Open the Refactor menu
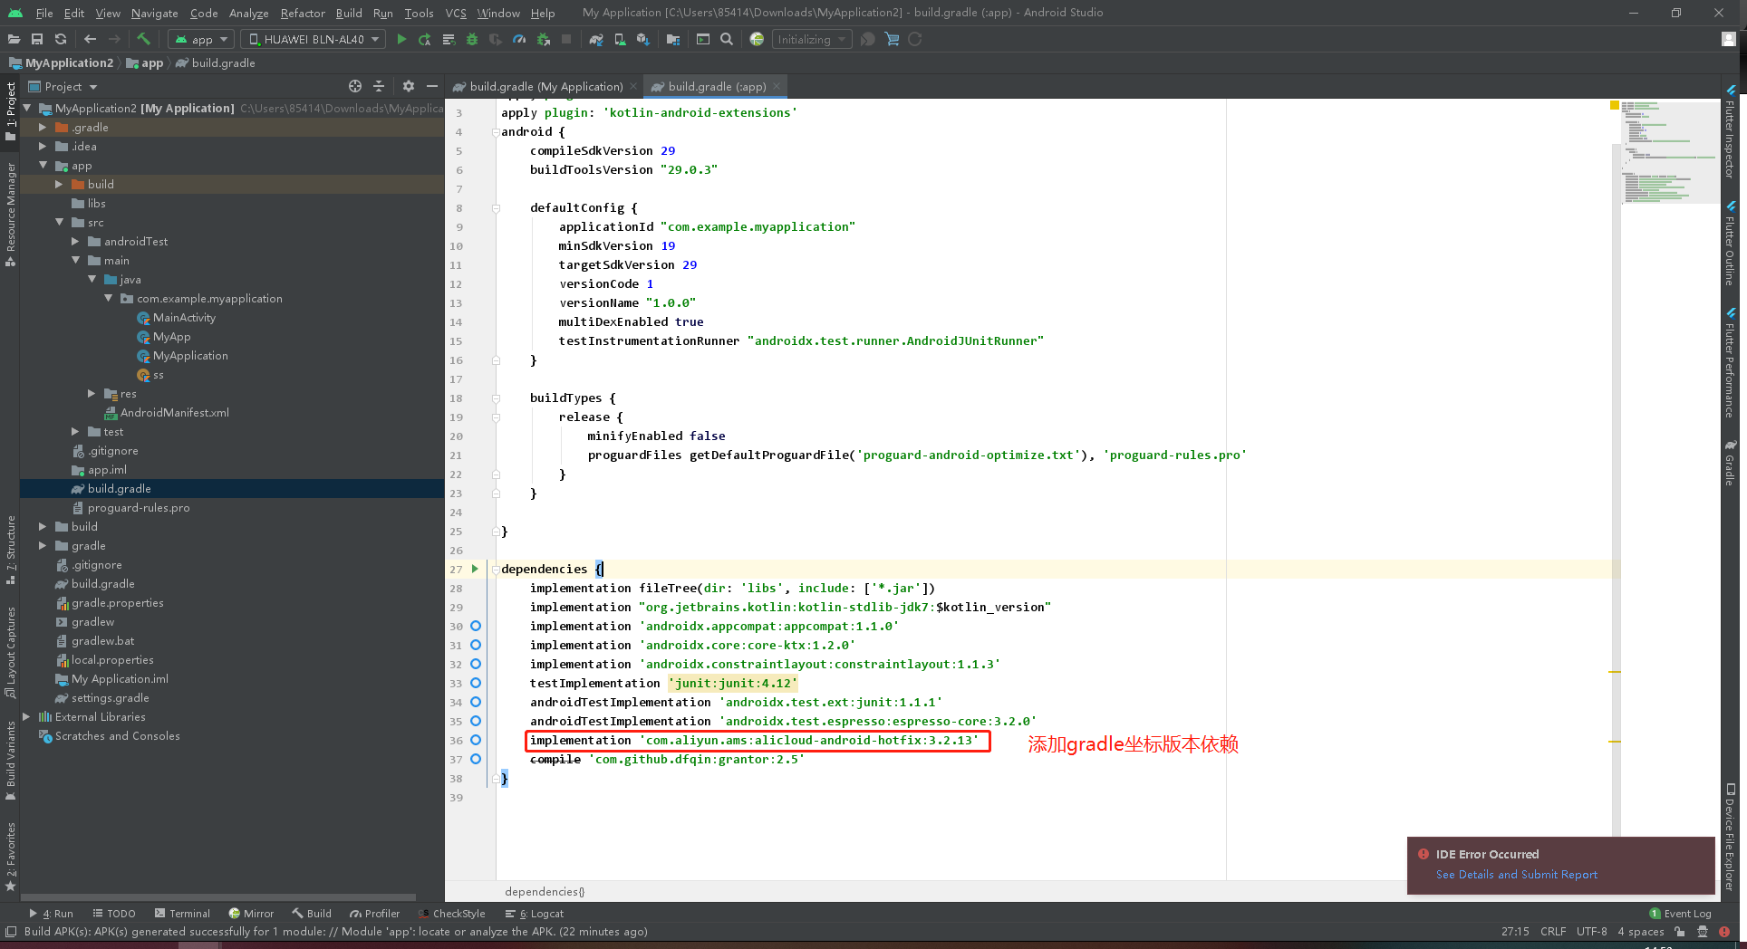Screen dimensions: 1747x949 (303, 13)
